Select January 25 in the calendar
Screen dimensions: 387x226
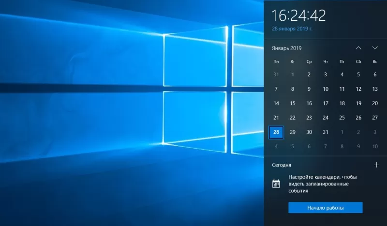tap(342, 118)
